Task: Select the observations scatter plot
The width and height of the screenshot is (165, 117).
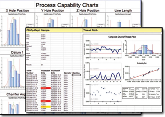Action: (x=103, y=94)
